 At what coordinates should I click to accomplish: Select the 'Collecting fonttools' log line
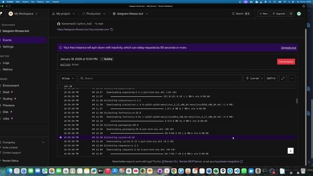pos(177,113)
